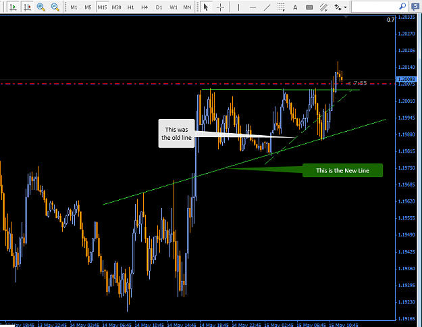This screenshot has width=422, height=327.
Task: Click the 1.20335 price scale label
Action: 406,18
